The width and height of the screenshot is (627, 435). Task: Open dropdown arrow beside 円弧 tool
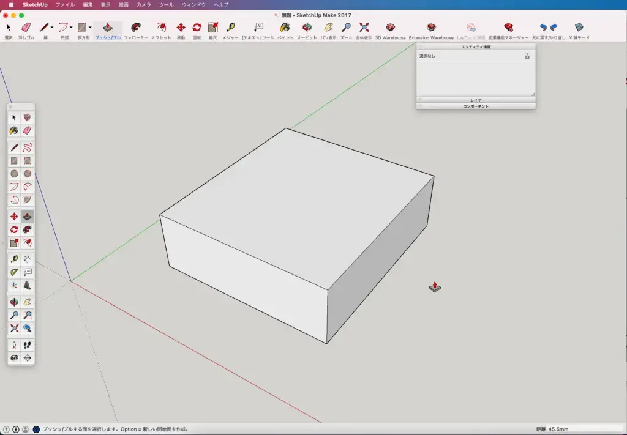point(71,28)
